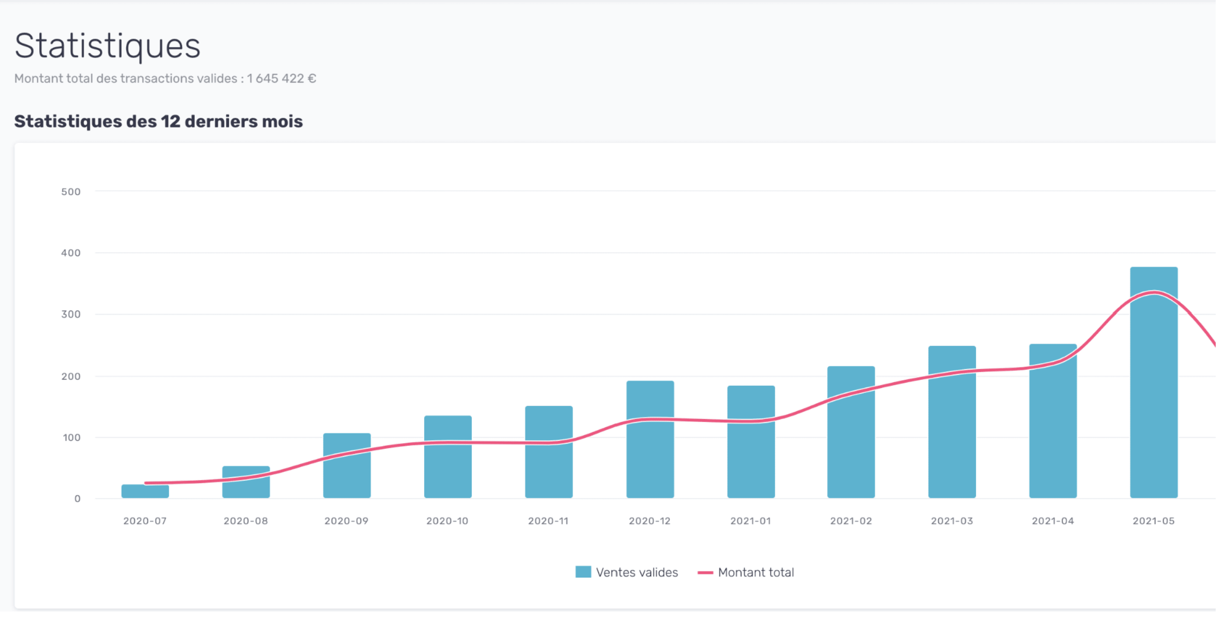Click the 2020-12 bar
Image resolution: width=1227 pixels, height=624 pixels.
pos(650,457)
